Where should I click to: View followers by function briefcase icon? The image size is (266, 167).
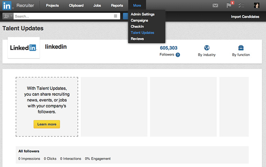click(x=241, y=48)
